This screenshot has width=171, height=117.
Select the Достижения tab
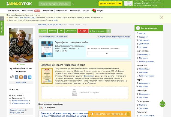point(71,31)
